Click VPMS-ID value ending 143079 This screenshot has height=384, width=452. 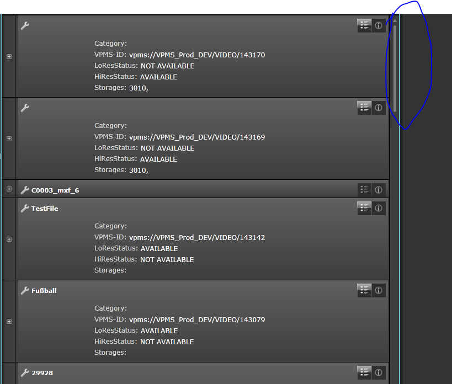pos(197,319)
